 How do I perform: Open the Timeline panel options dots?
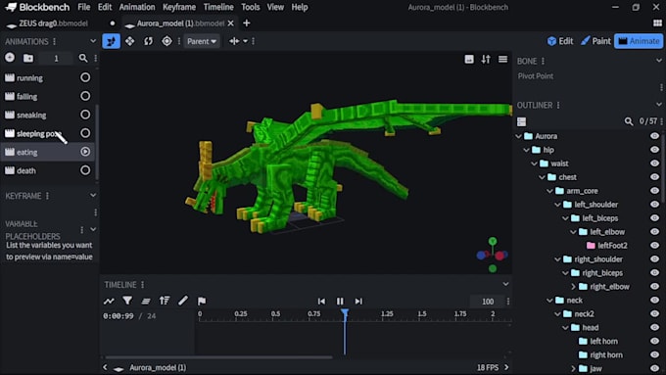pos(143,285)
